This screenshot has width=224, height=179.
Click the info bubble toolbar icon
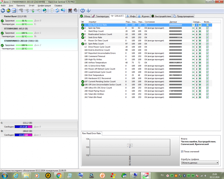tap(88, 10)
